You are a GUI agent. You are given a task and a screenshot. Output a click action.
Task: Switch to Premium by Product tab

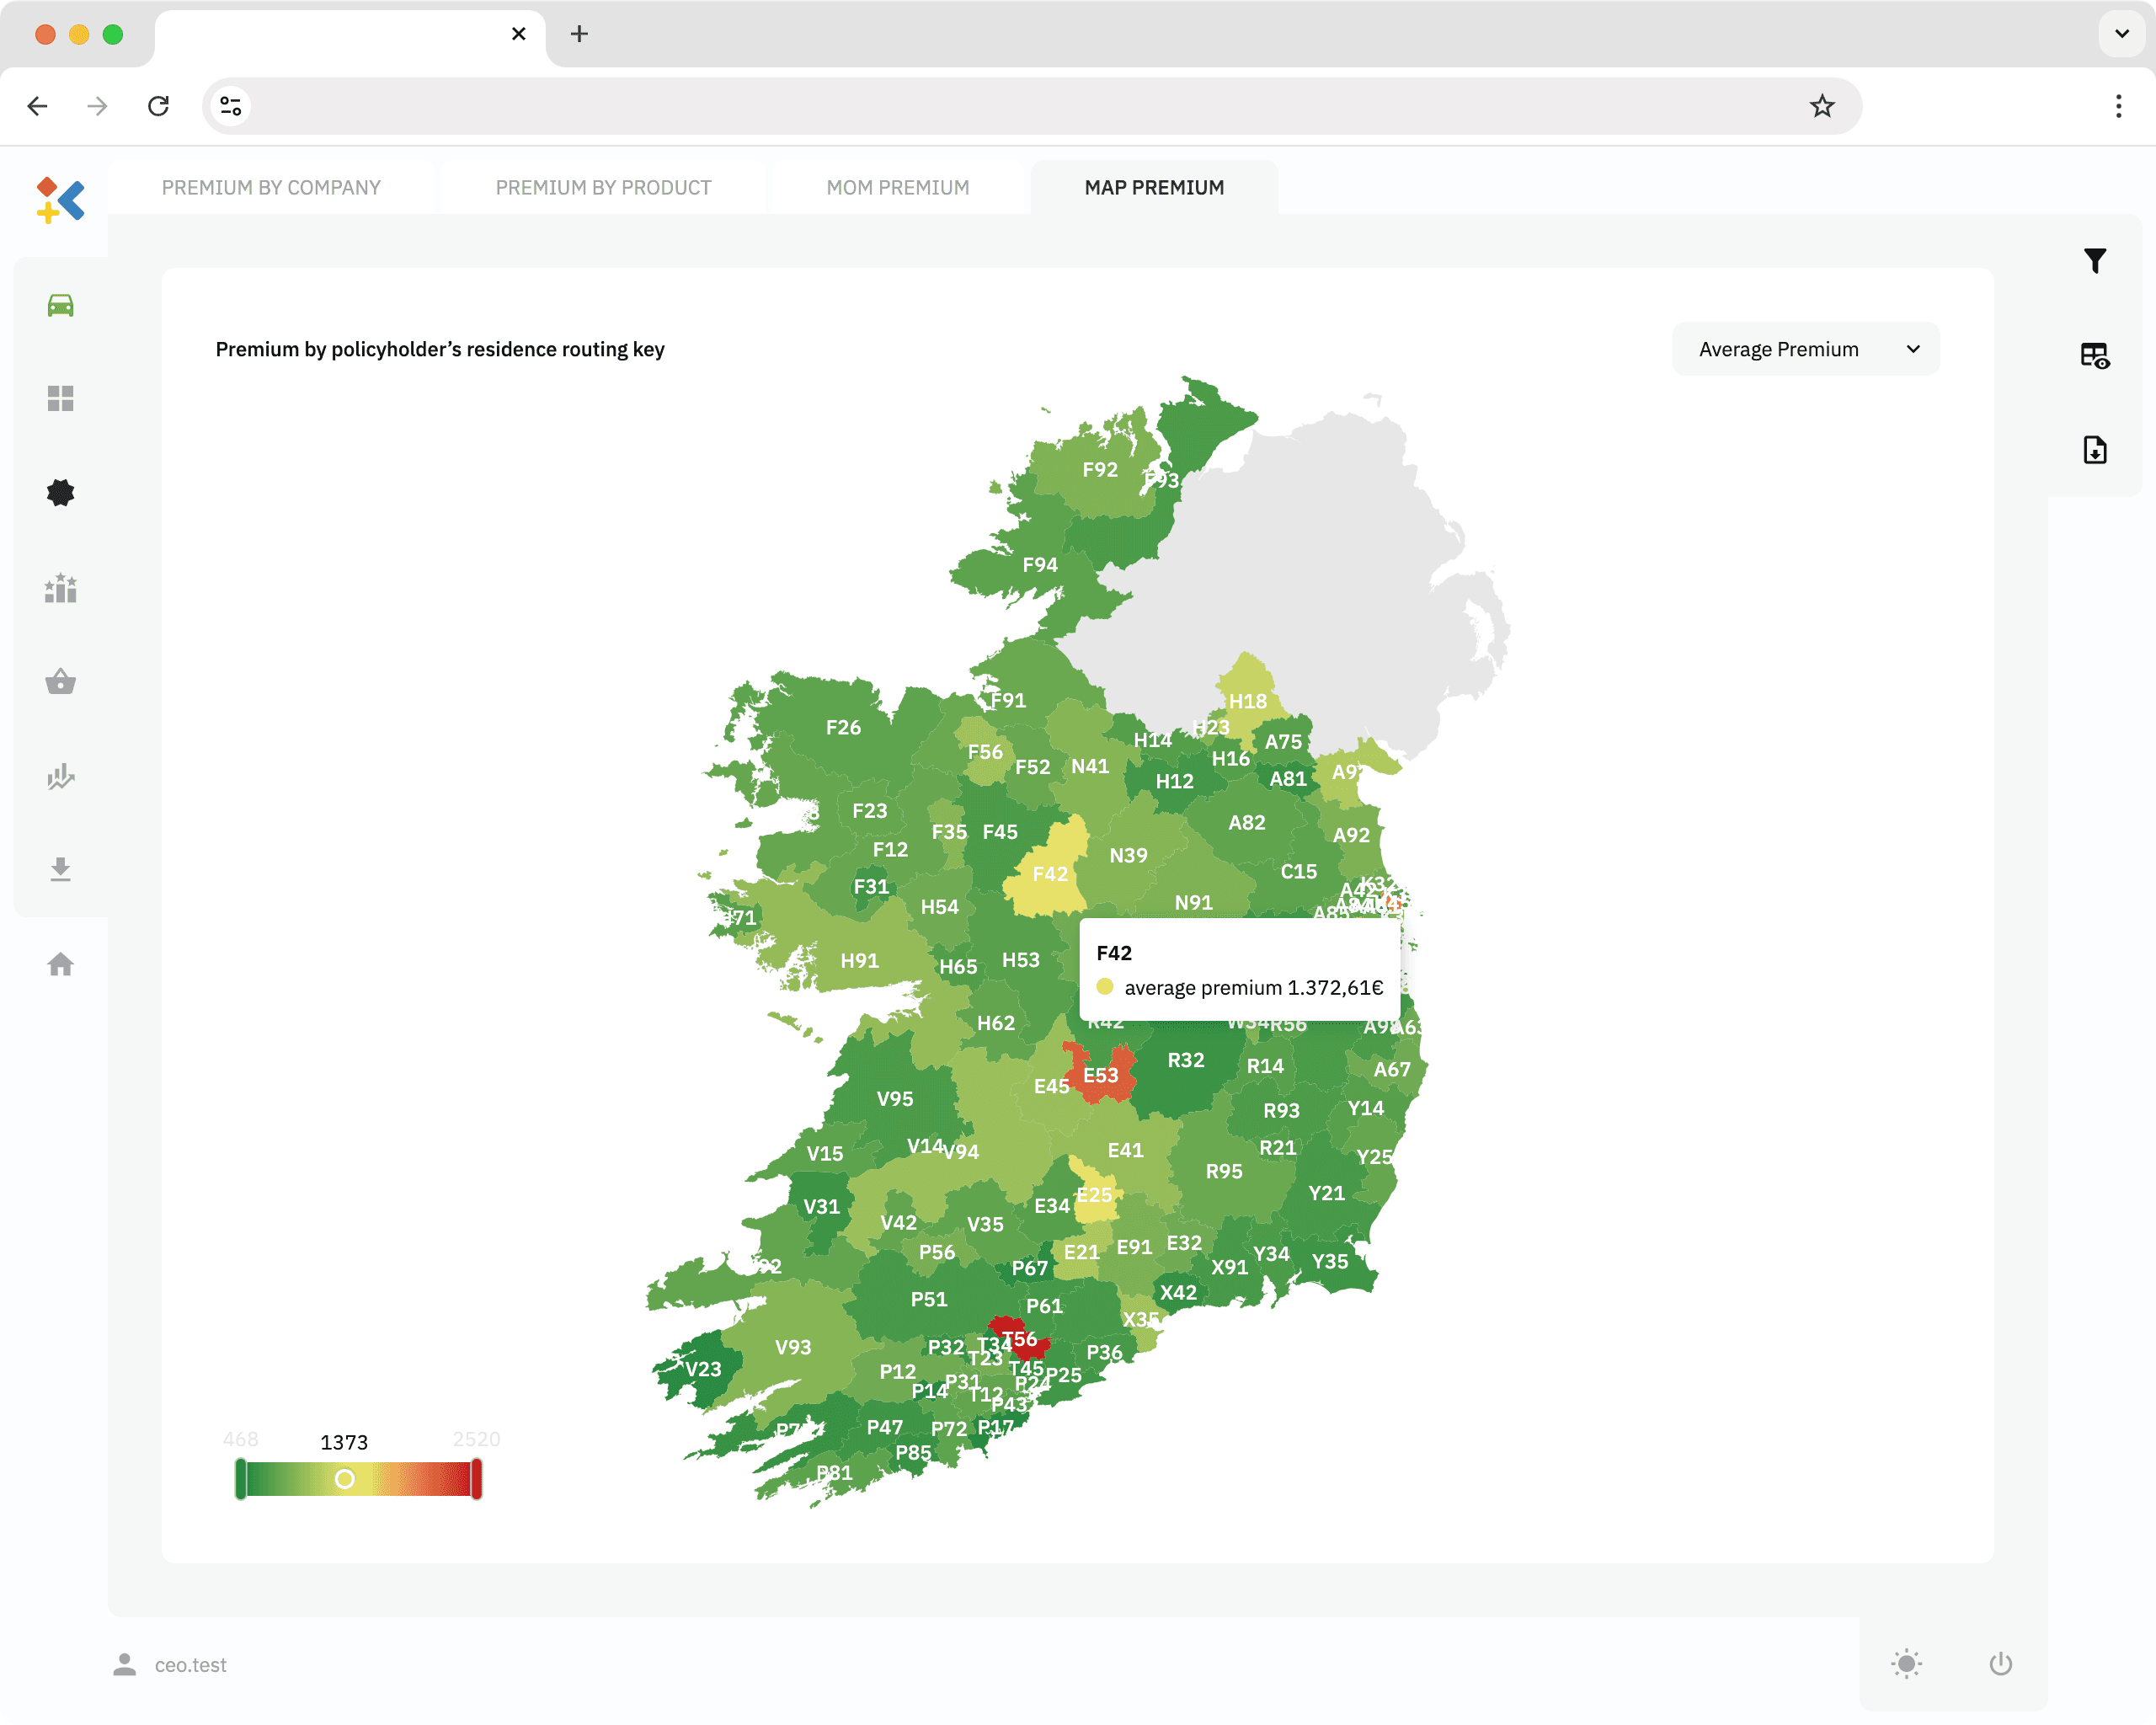pos(603,187)
